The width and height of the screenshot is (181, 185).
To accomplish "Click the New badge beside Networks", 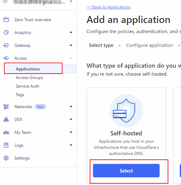I will (40, 107).
